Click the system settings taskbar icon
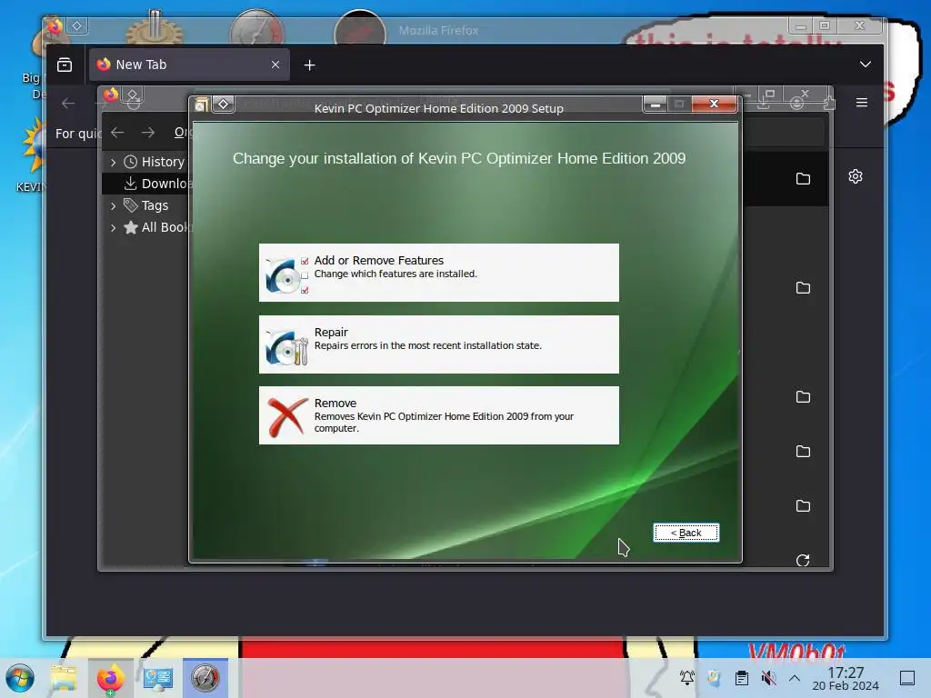 pos(158,678)
